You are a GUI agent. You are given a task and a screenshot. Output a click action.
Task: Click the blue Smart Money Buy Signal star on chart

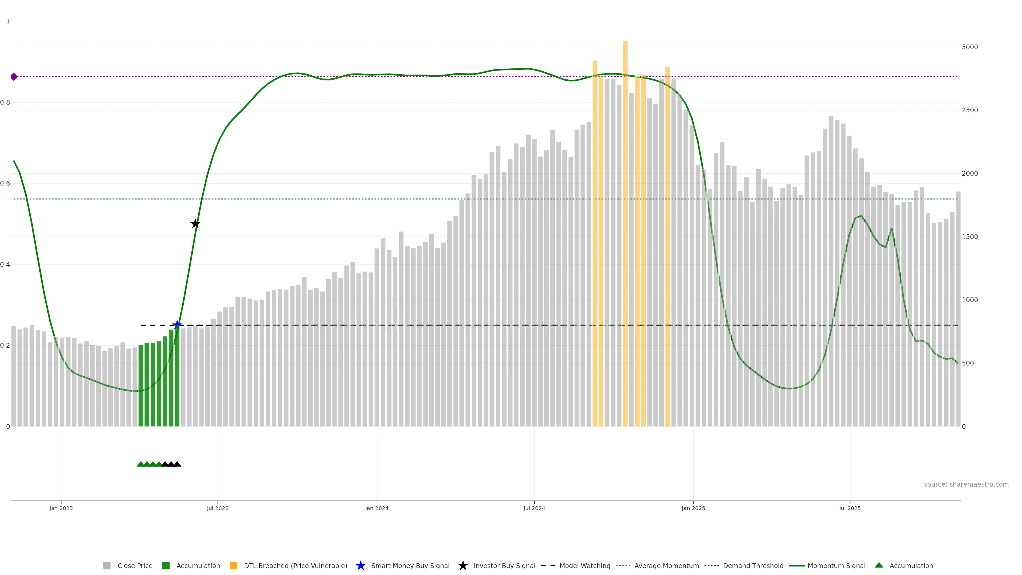(x=177, y=325)
